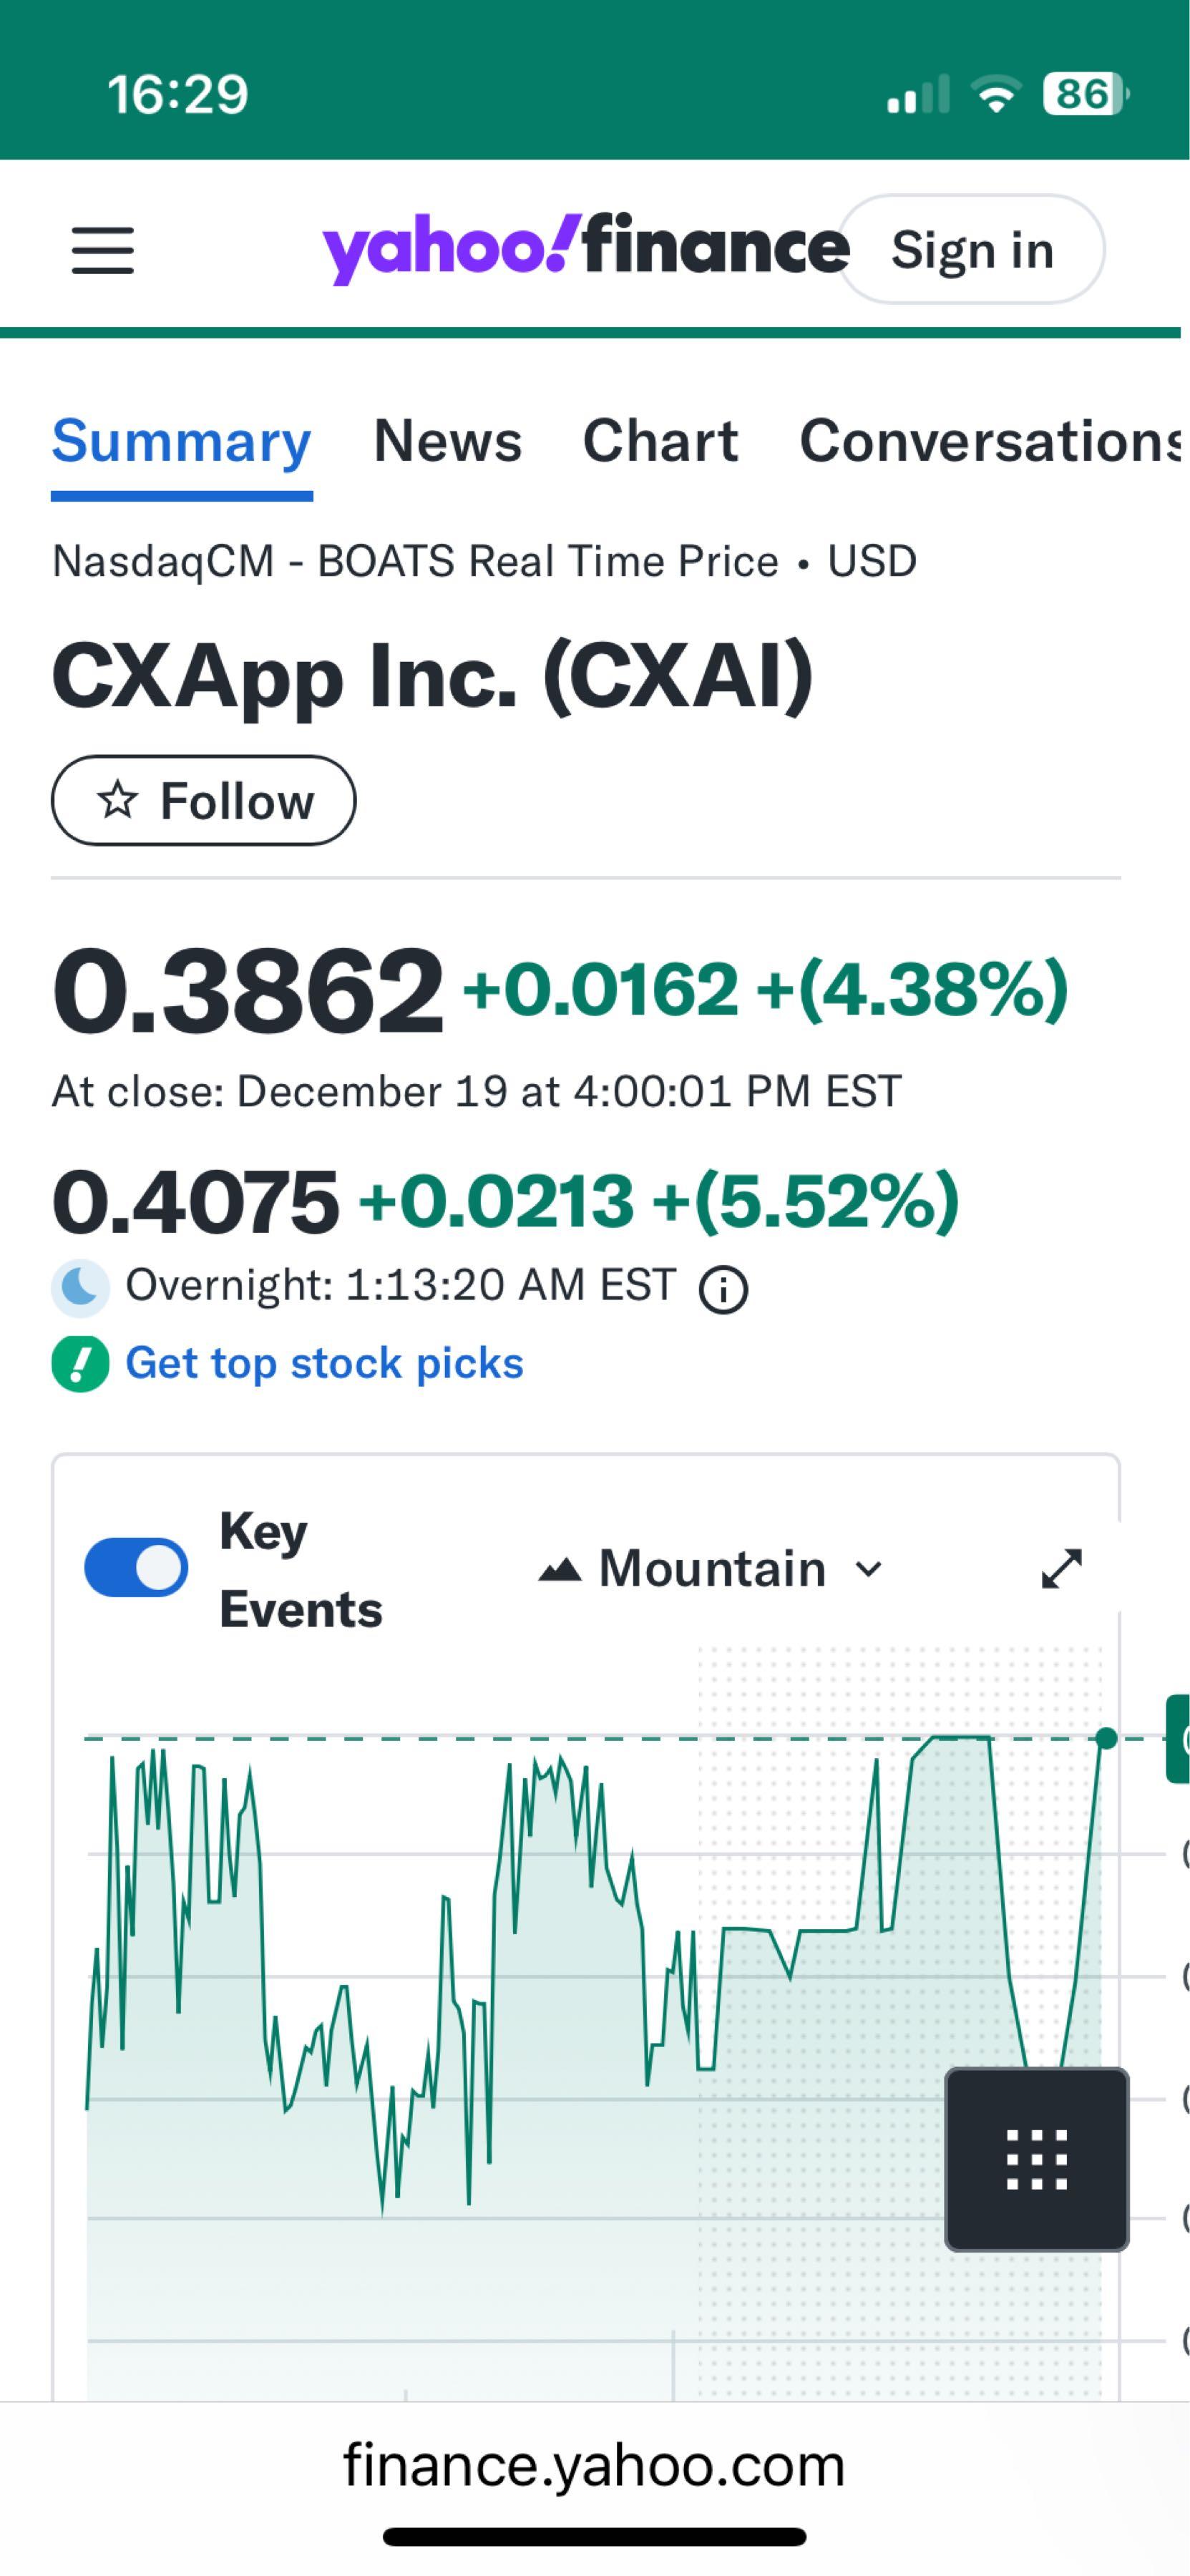1190x2576 pixels.
Task: Open the hamburger navigation menu
Action: pos(102,250)
